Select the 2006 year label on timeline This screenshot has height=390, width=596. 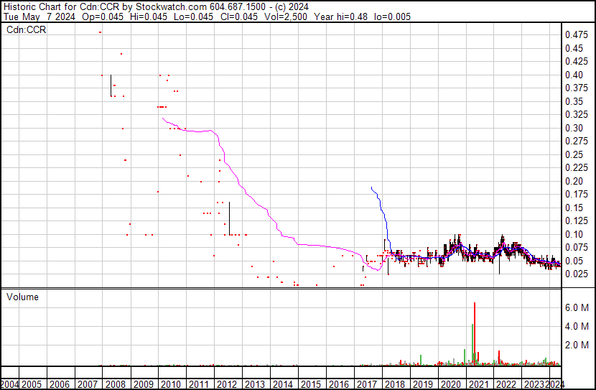60,384
